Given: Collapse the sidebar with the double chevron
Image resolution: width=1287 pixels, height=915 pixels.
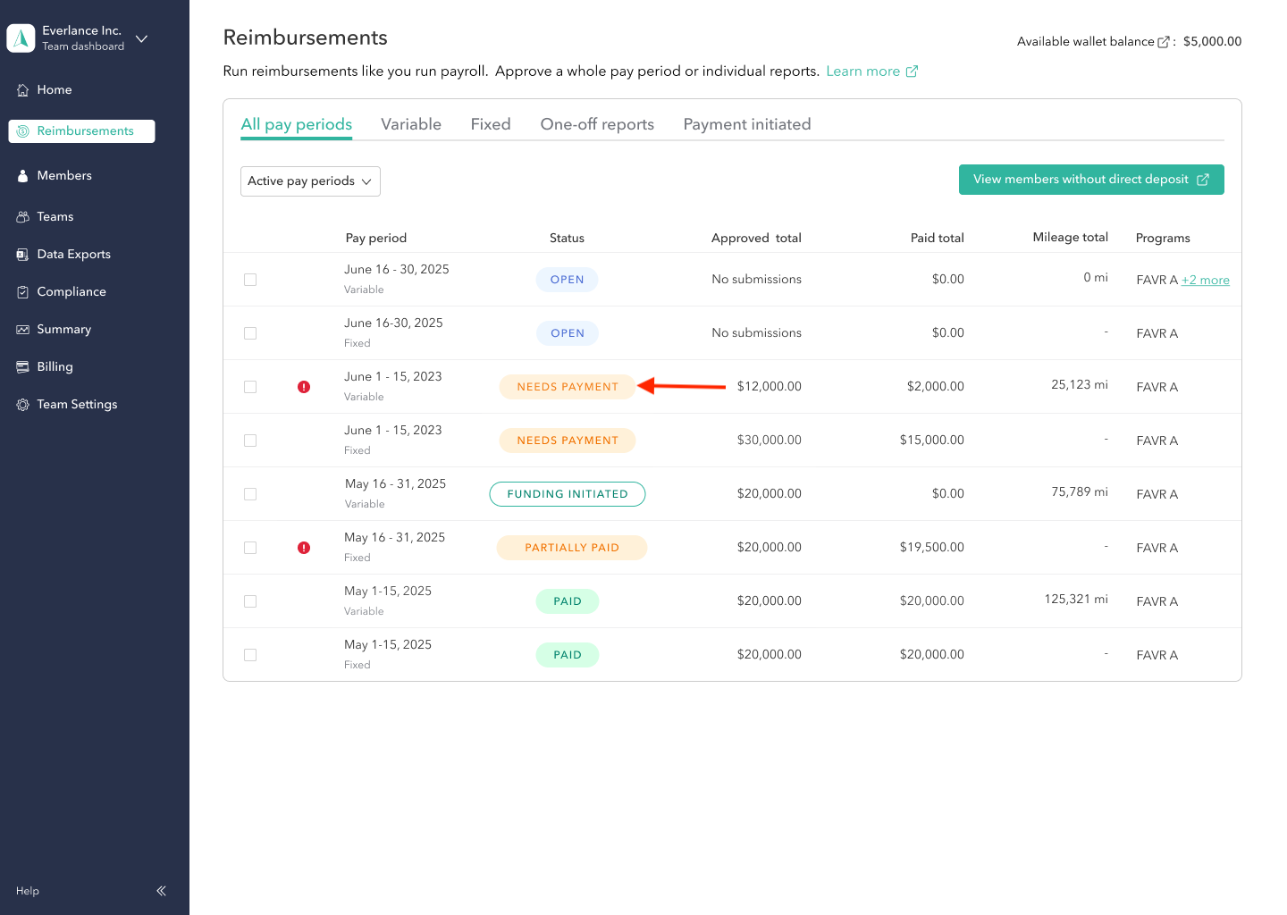Looking at the screenshot, I should point(161,890).
